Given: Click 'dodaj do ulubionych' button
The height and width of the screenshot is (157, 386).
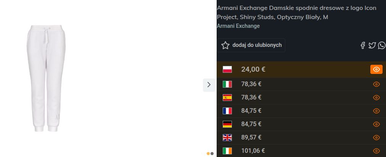Looking at the screenshot, I should point(251,45).
